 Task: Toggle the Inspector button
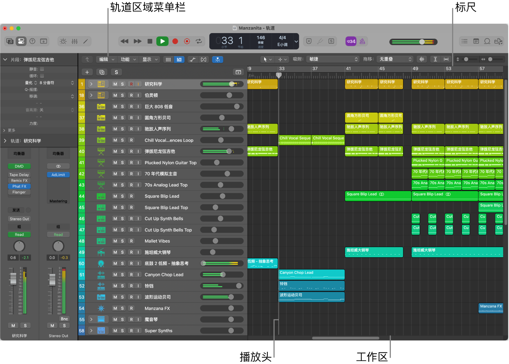[x=21, y=41]
